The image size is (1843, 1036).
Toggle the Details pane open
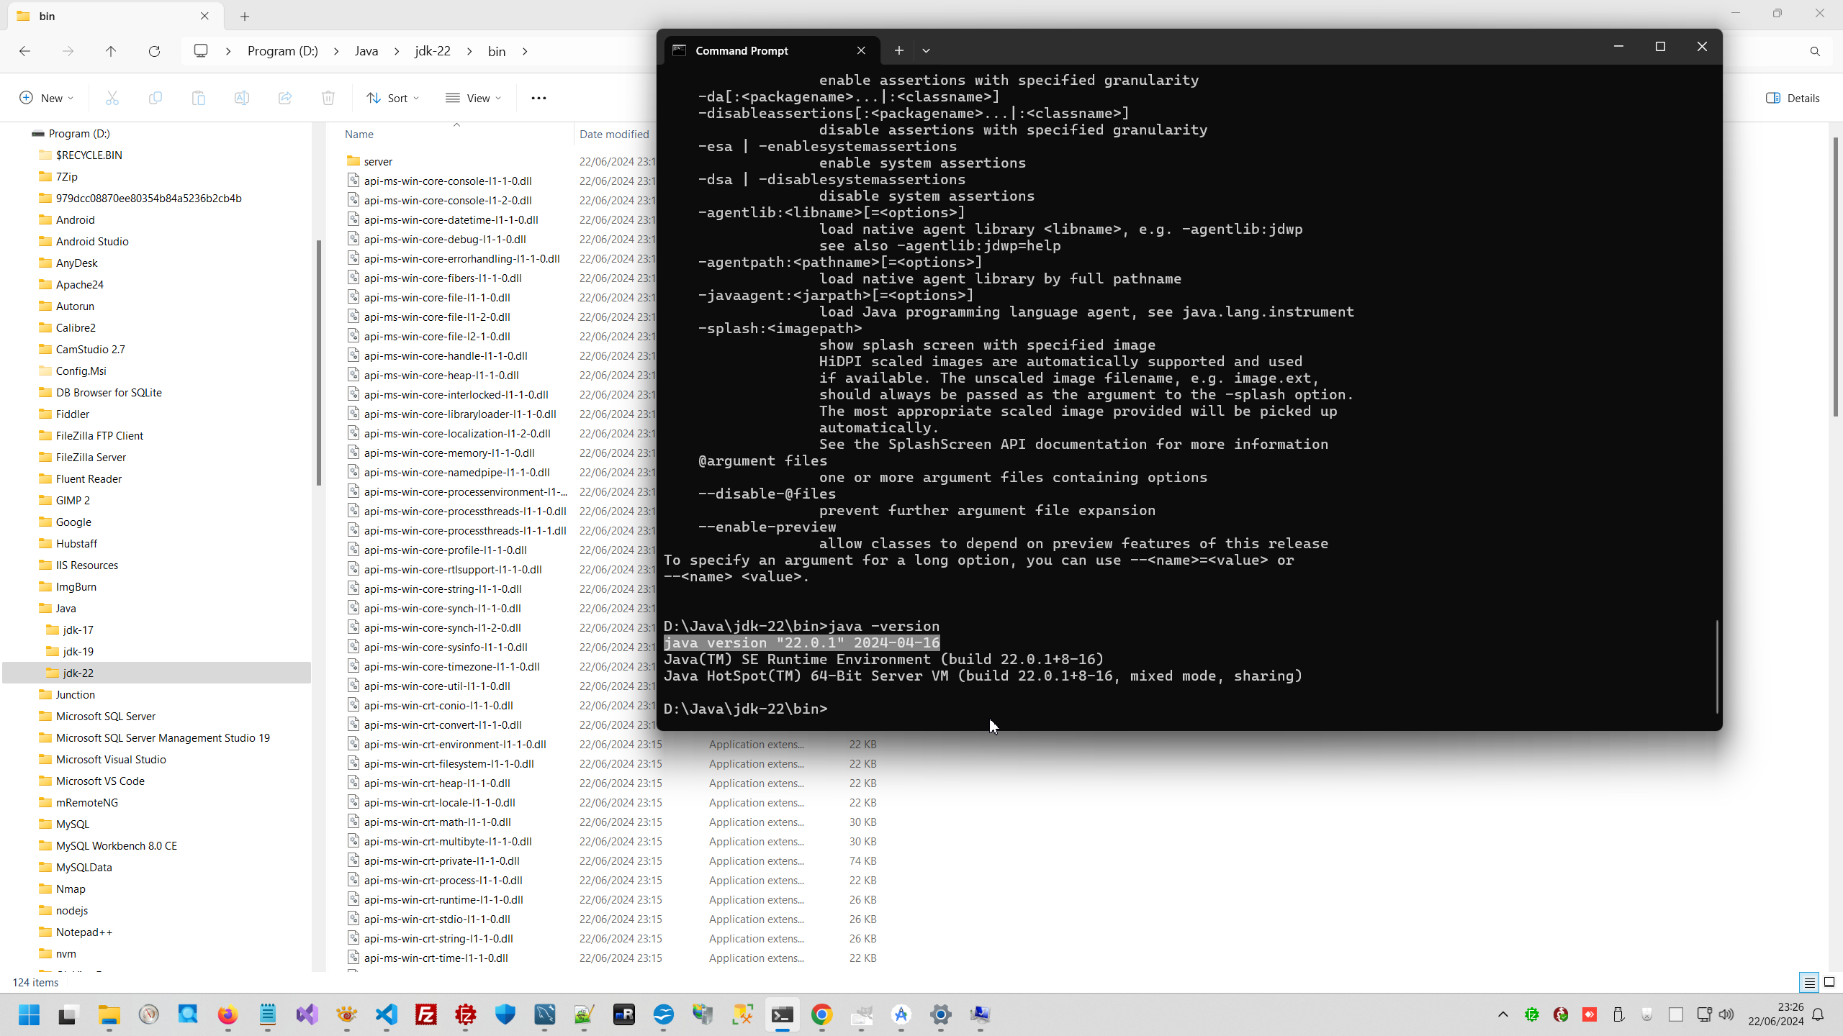tap(1793, 98)
